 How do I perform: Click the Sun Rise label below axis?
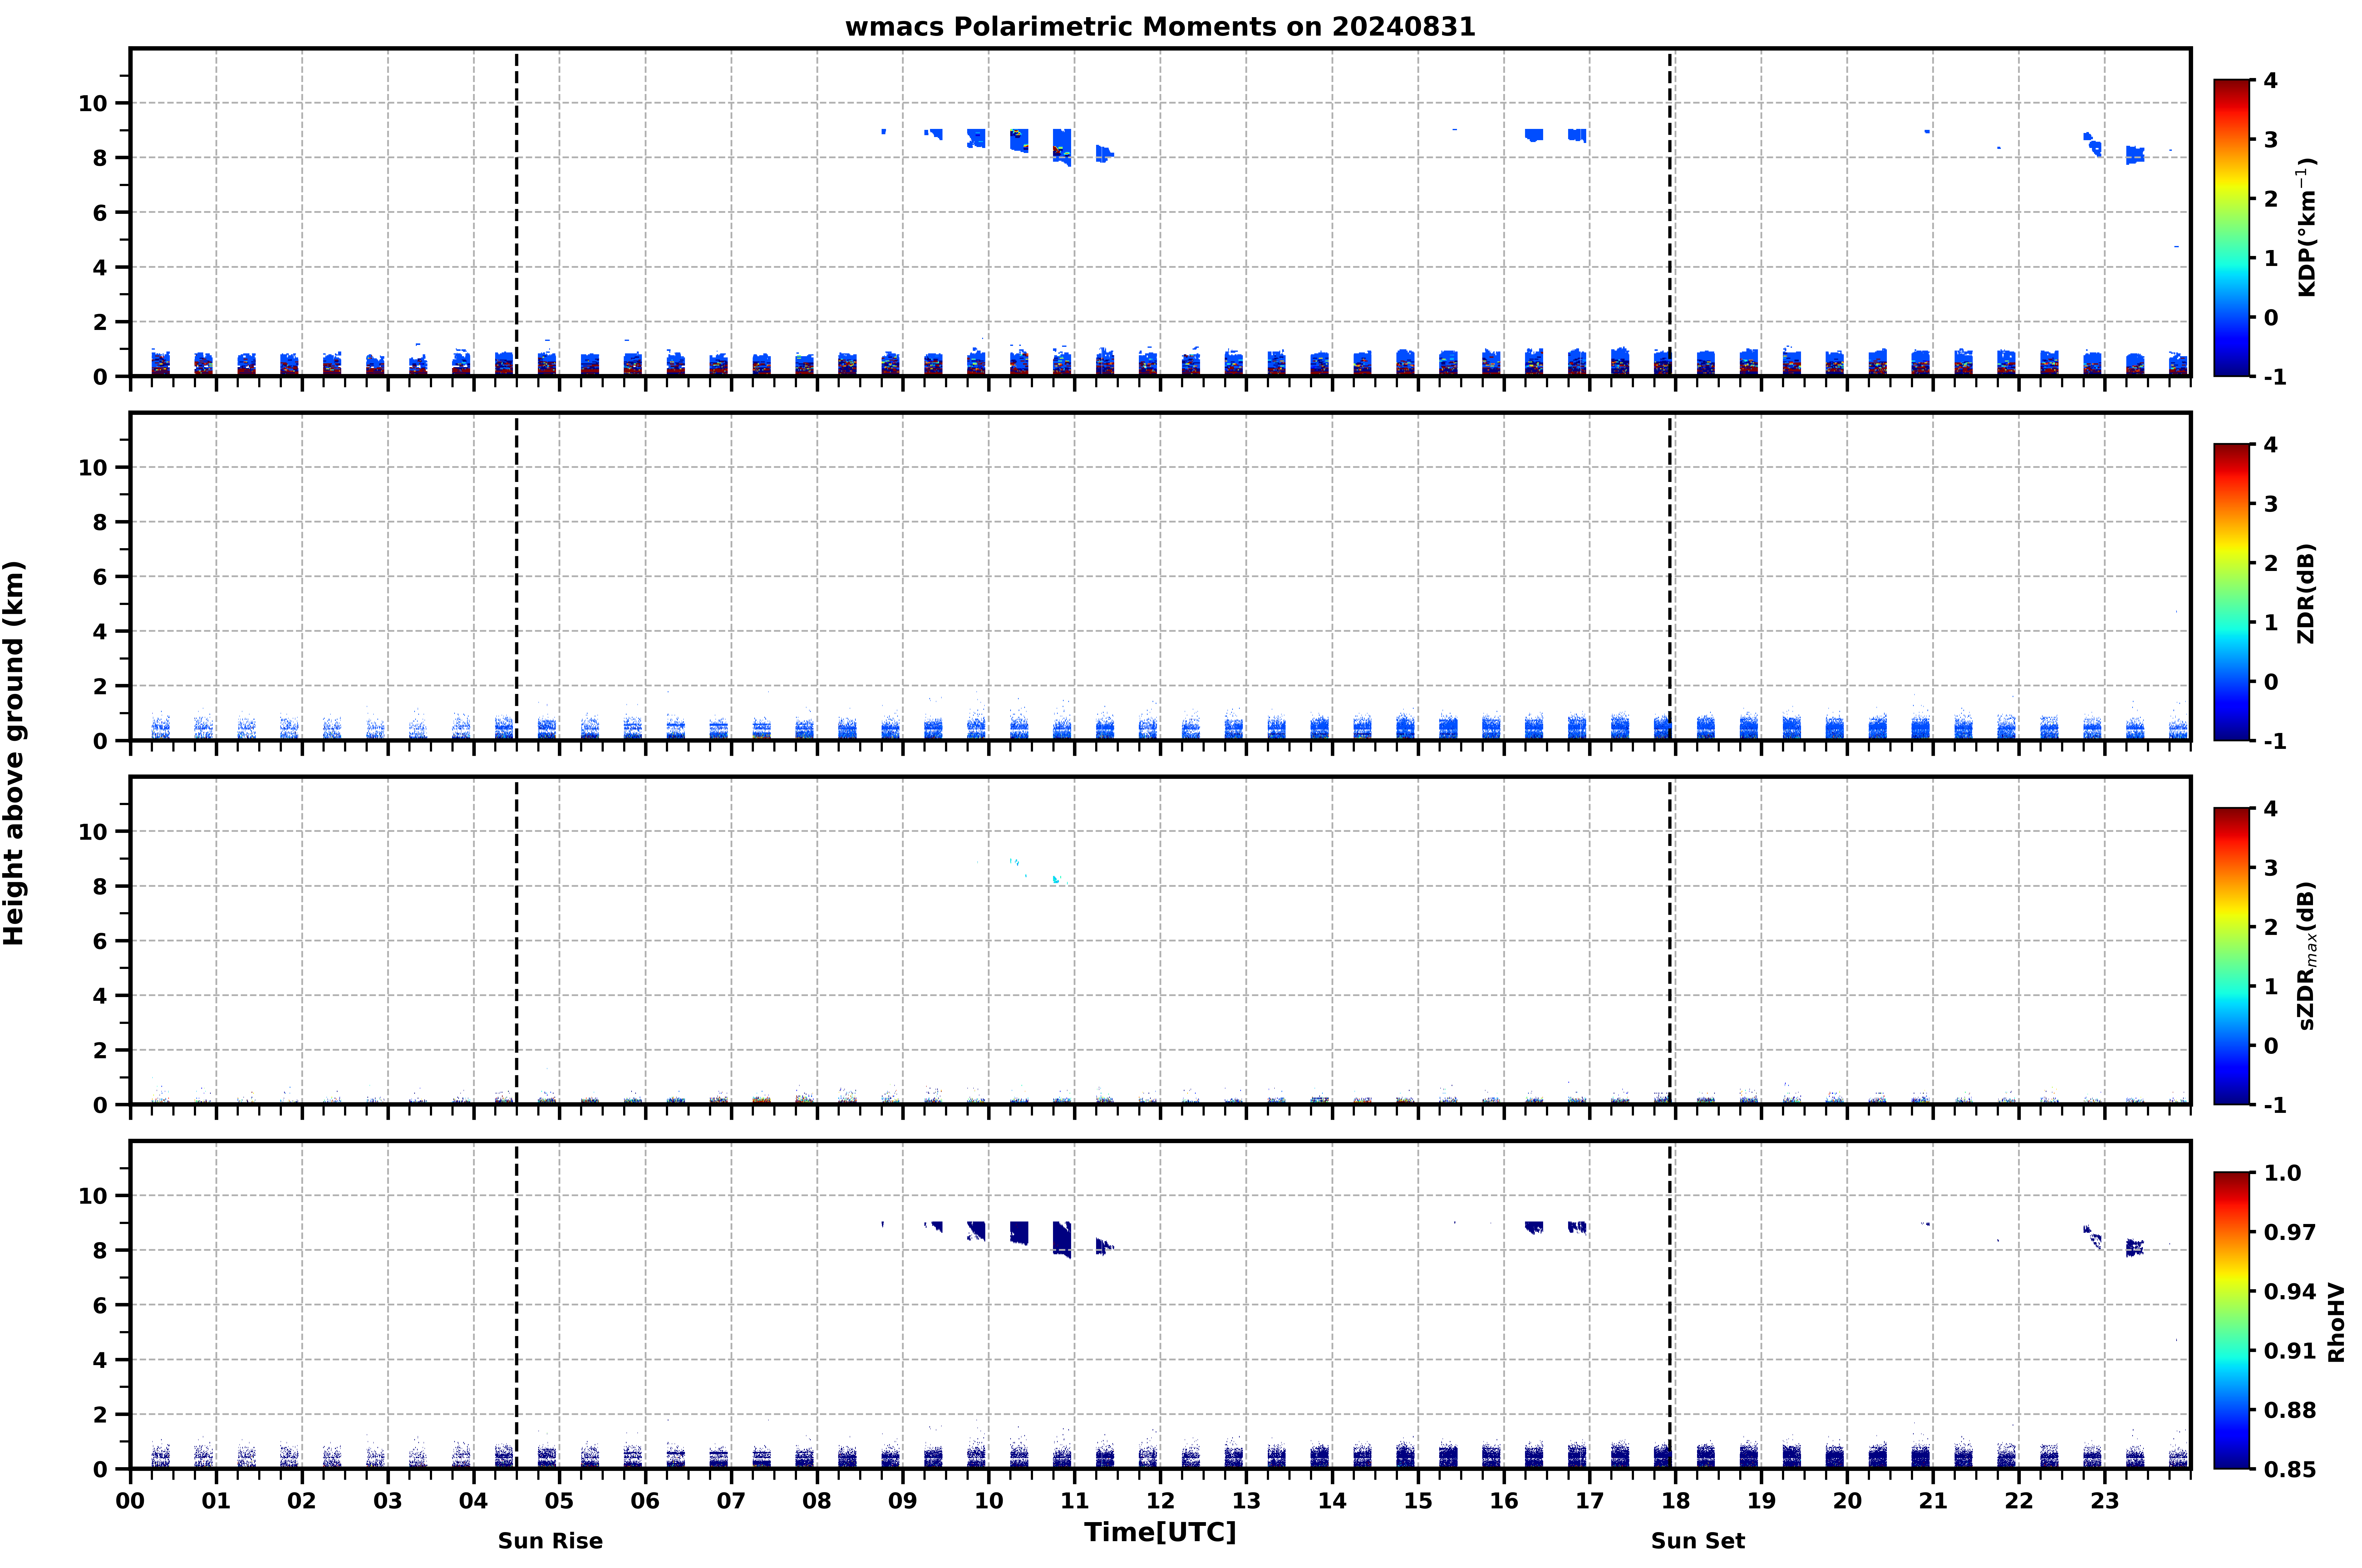[x=550, y=1541]
